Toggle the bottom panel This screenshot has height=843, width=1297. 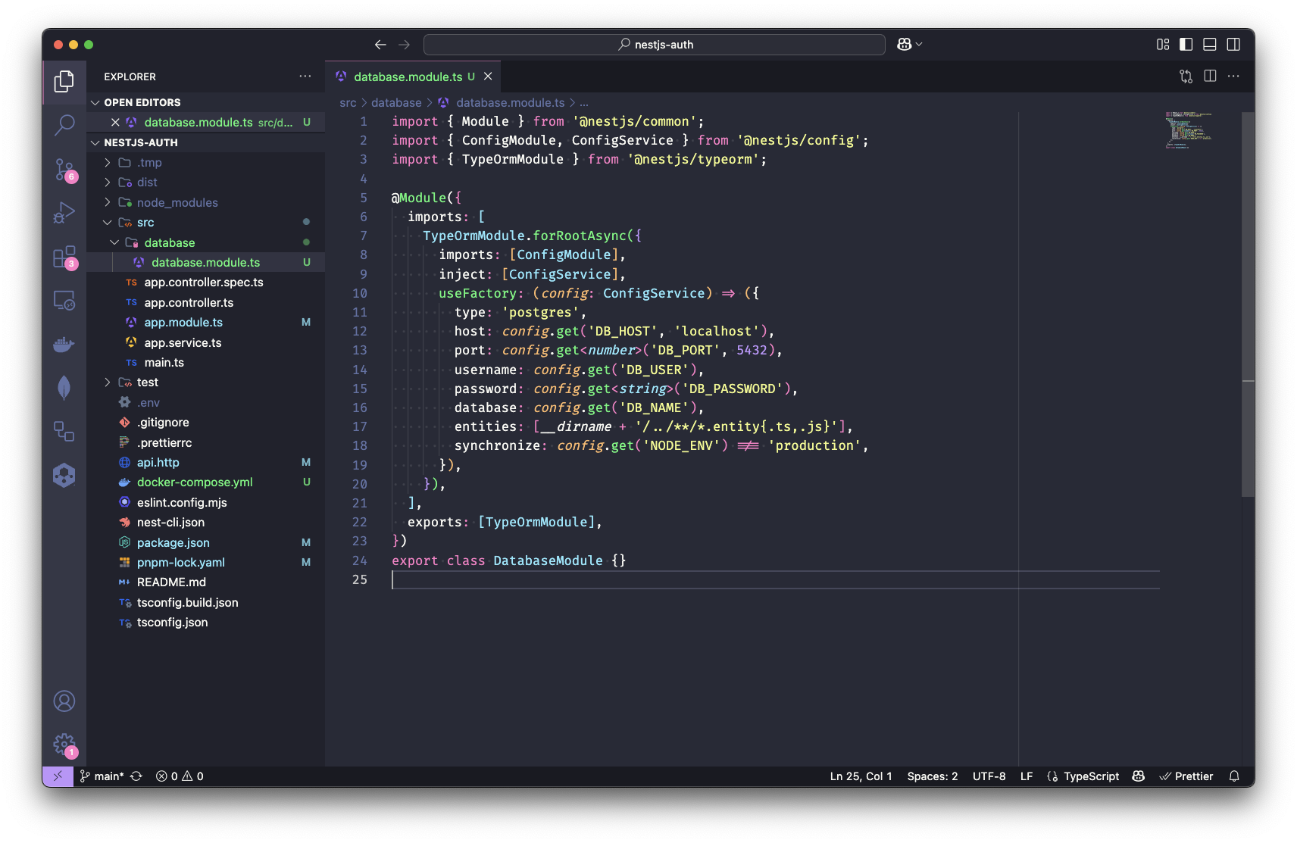[x=1210, y=45]
